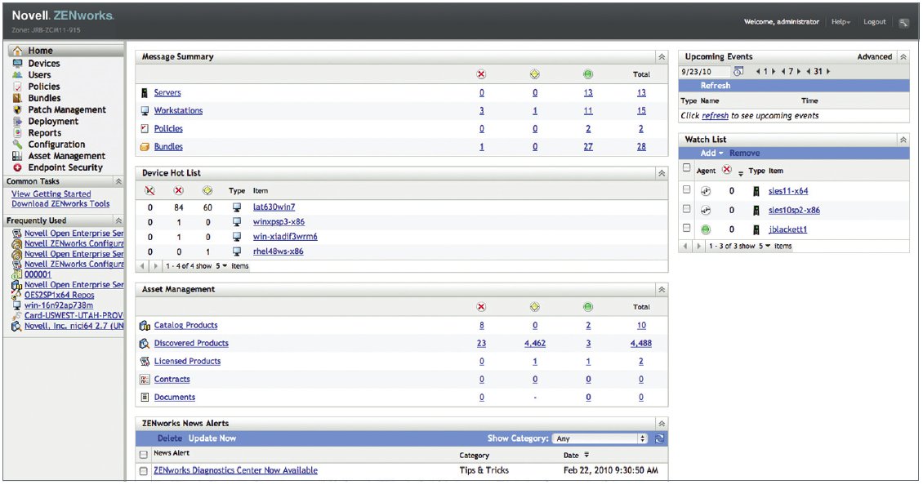
Task: Click the Contracts icon in Asset Management panel
Action: pyautogui.click(x=145, y=380)
